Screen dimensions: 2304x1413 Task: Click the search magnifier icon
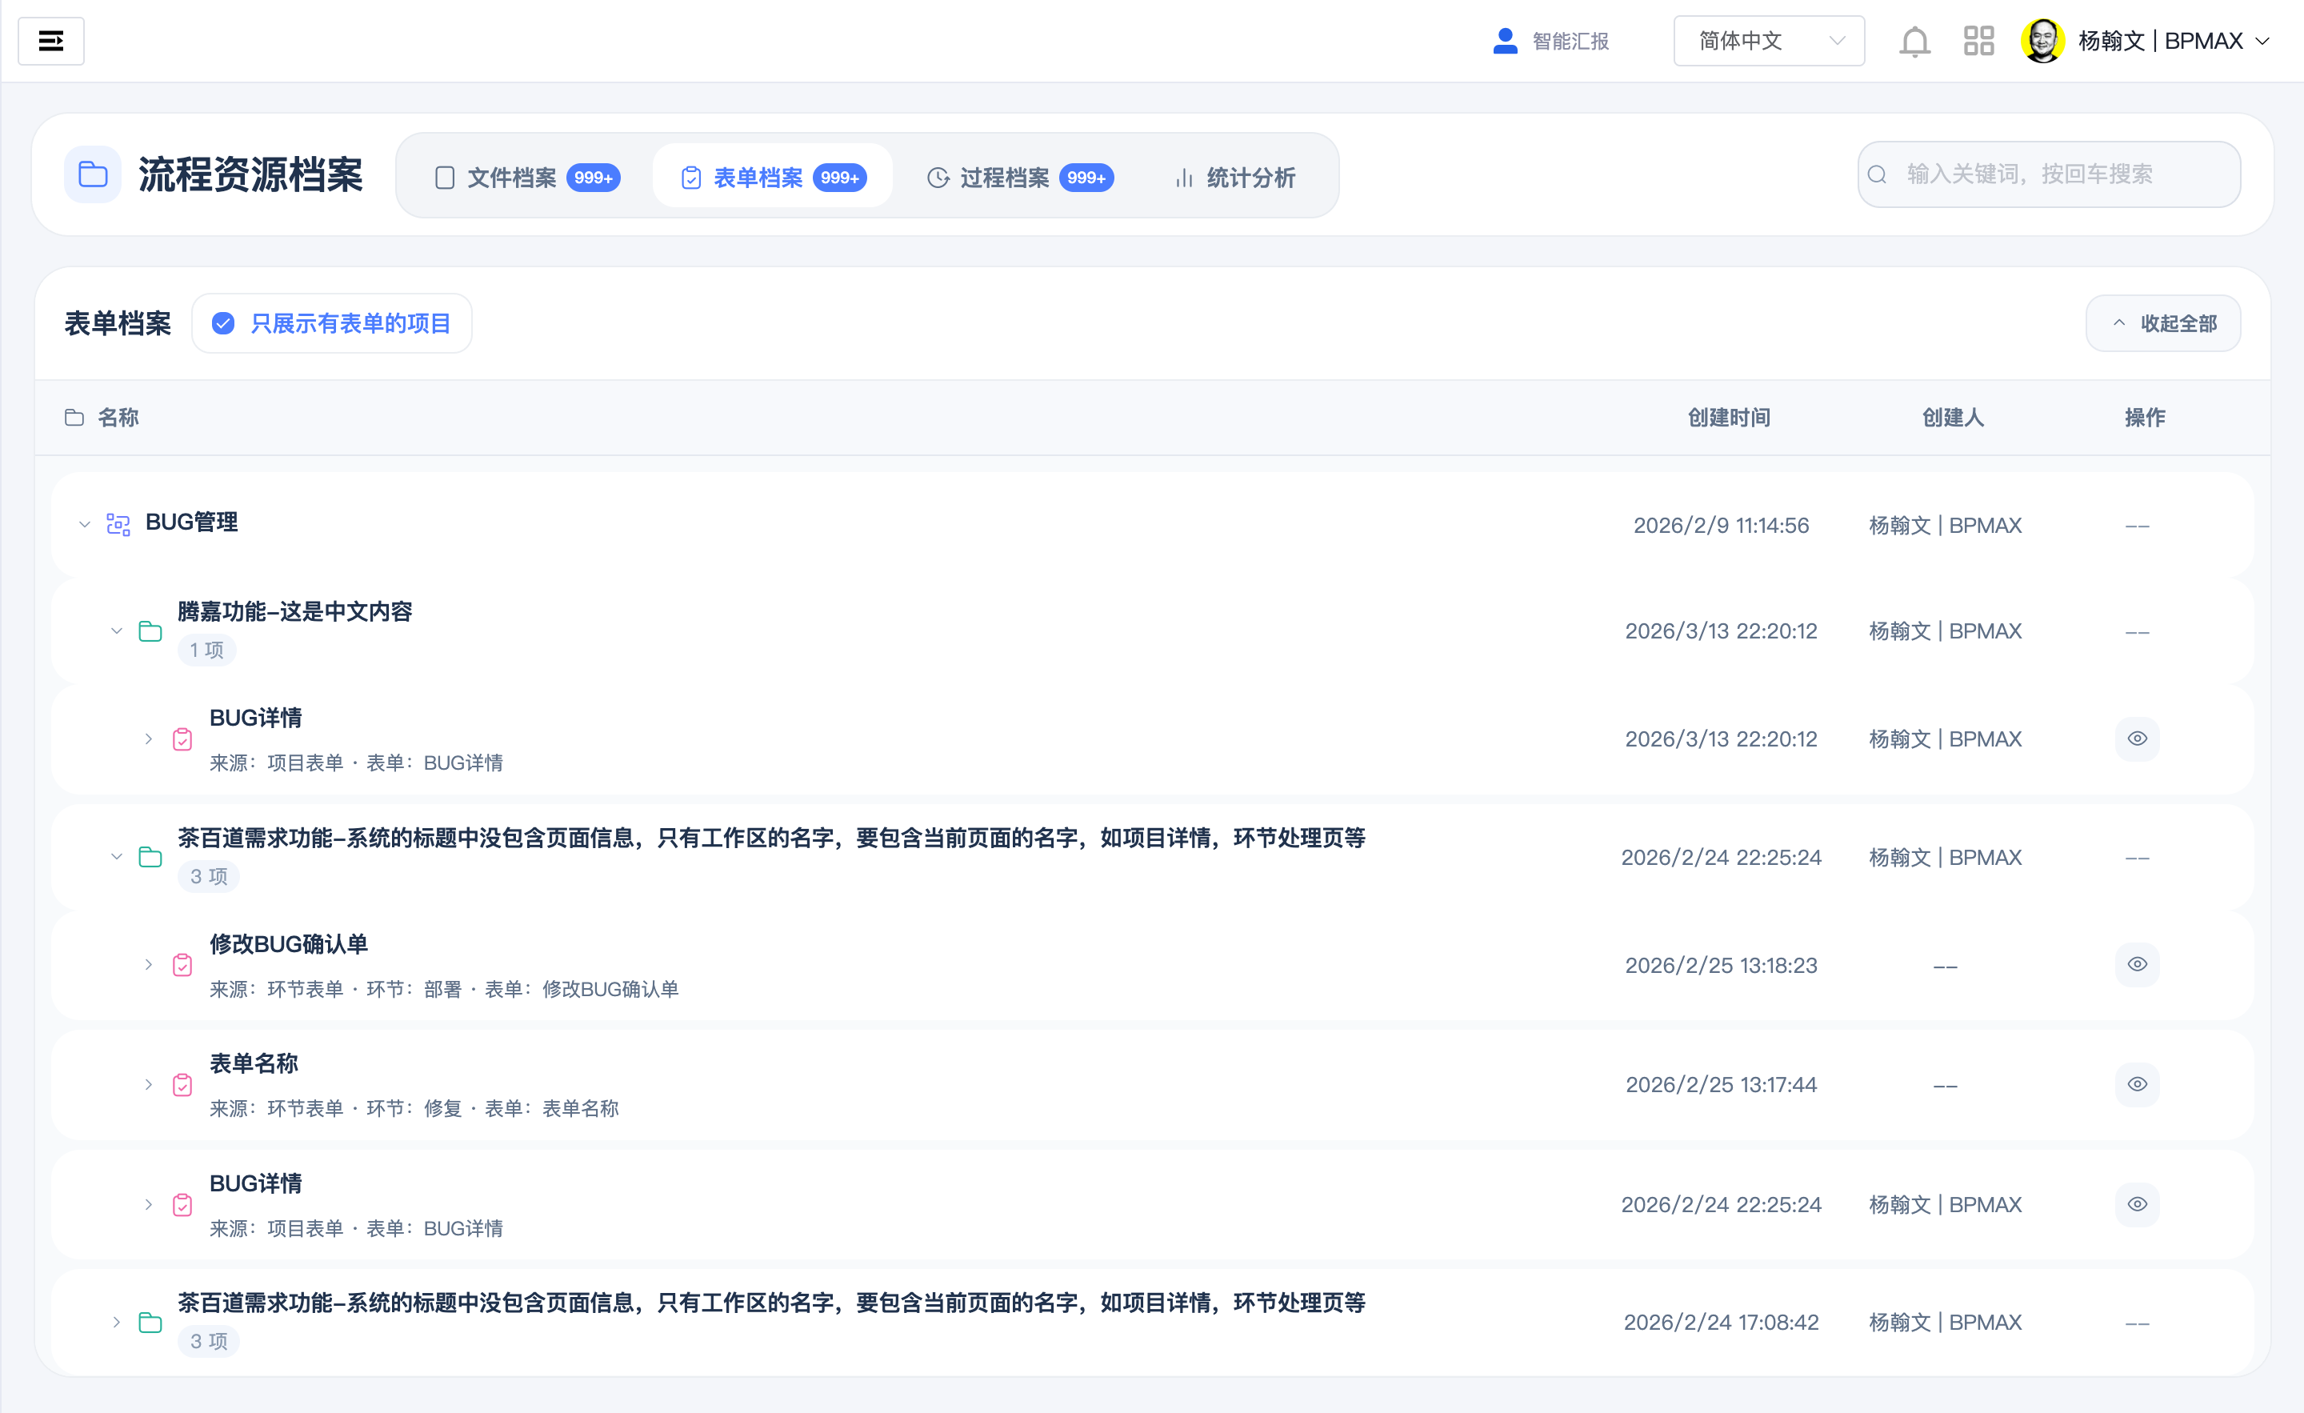[1878, 174]
